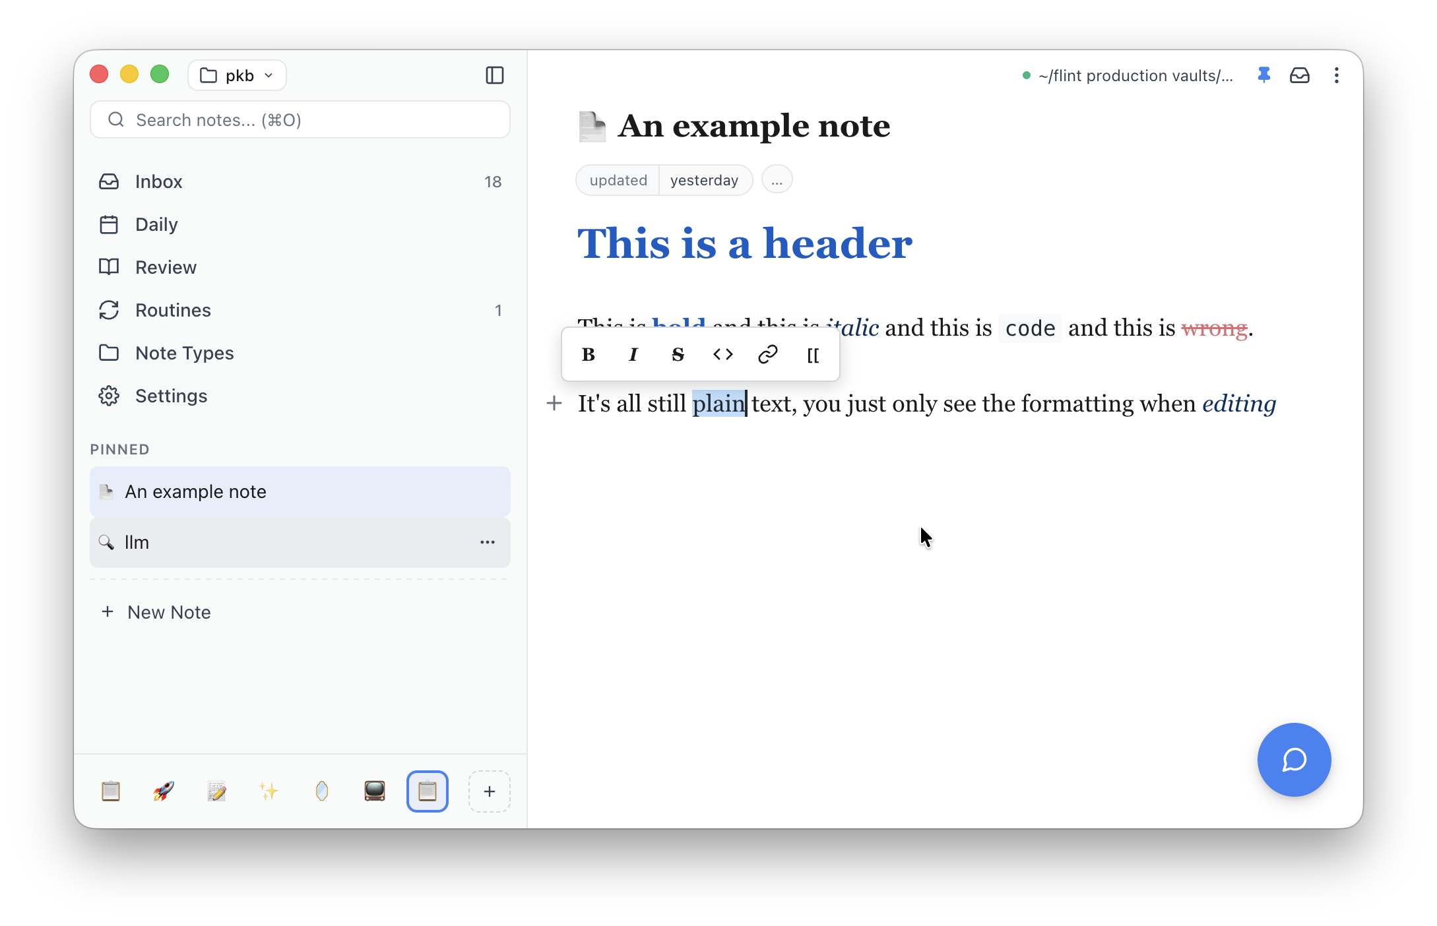
Task: Toggle strikethrough formatting on selected text
Action: [x=678, y=355]
